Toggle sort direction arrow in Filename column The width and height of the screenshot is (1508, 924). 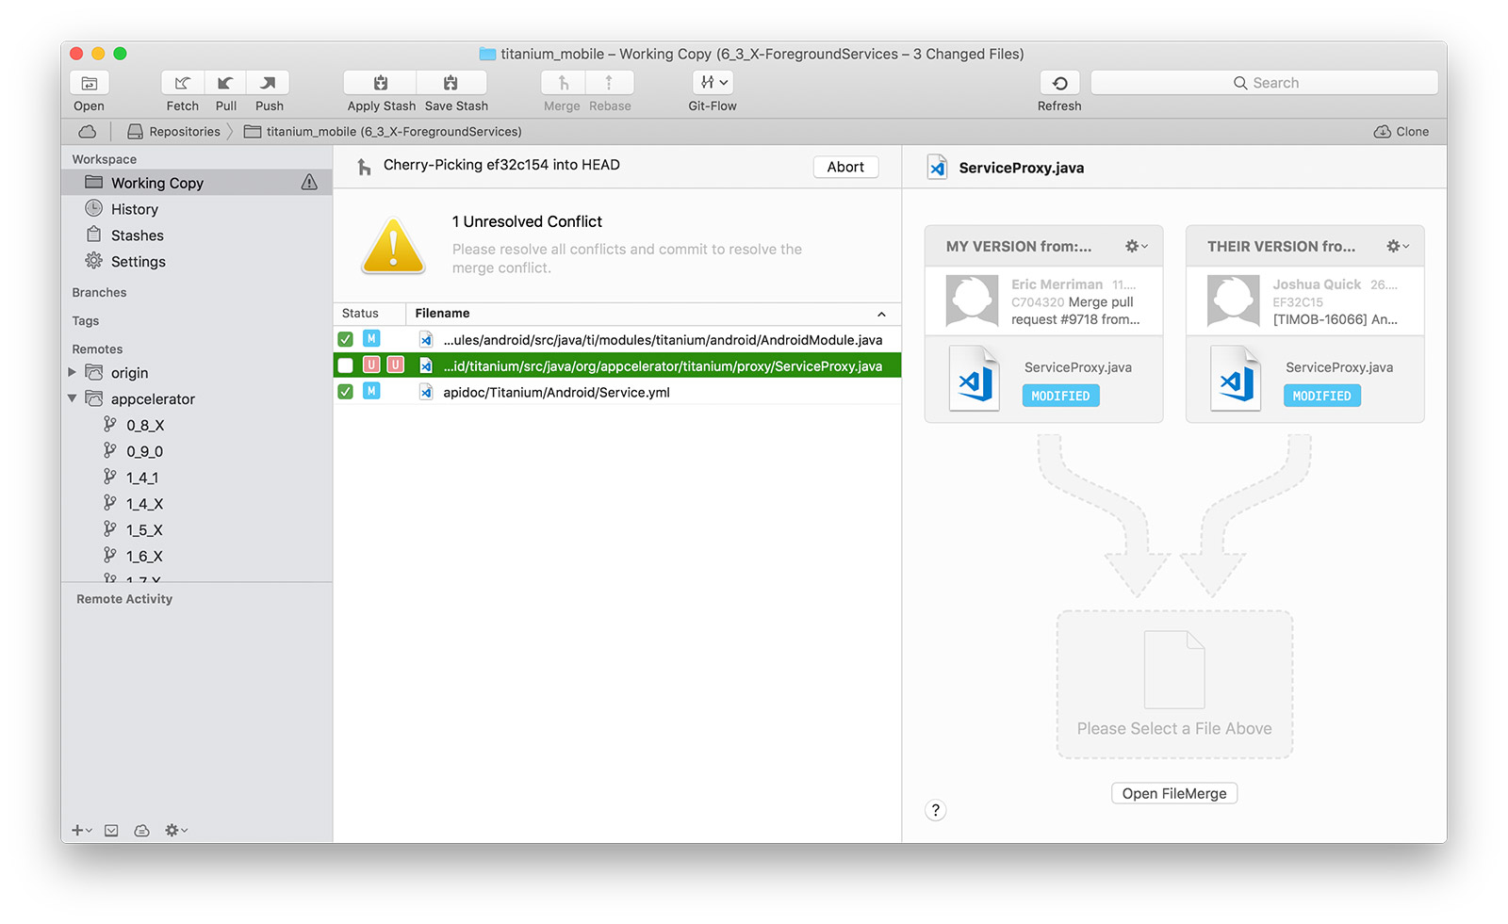[881, 315]
